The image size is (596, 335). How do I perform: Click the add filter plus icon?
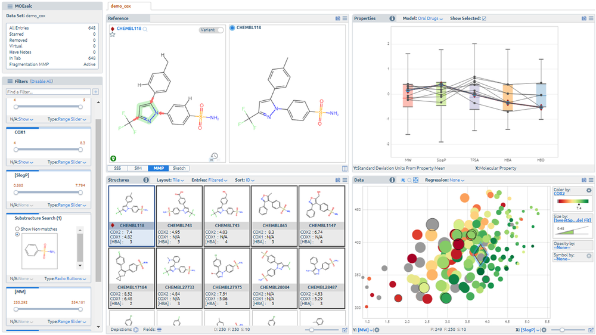click(96, 92)
